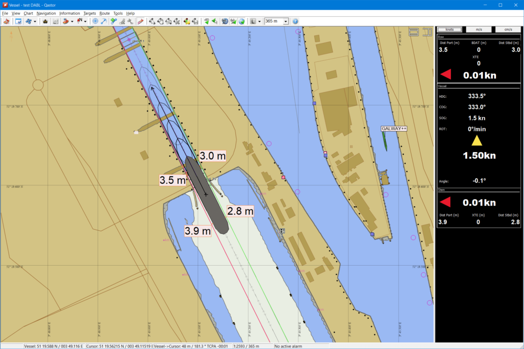This screenshot has width=524, height=349.
Task: Click the calendar checkmark toolbar icon
Action: pos(18,21)
